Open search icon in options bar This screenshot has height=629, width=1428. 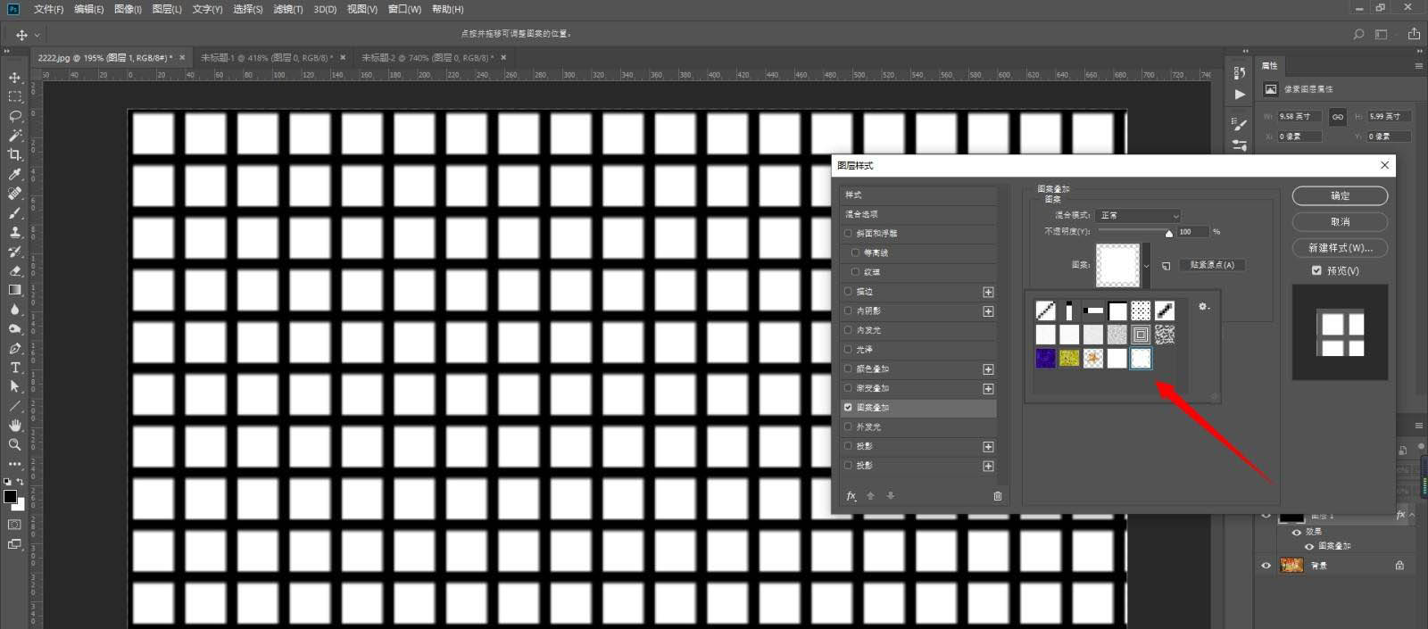pyautogui.click(x=1358, y=34)
